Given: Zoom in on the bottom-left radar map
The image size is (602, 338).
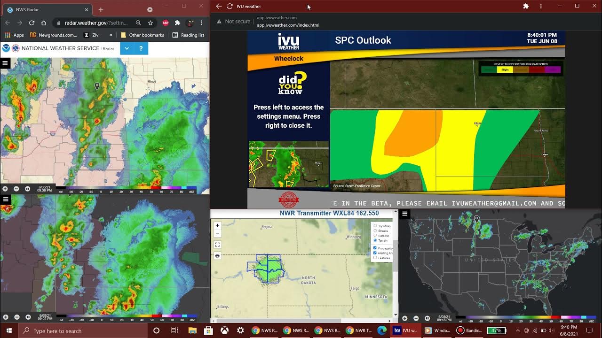Looking at the screenshot, I should click(6, 317).
